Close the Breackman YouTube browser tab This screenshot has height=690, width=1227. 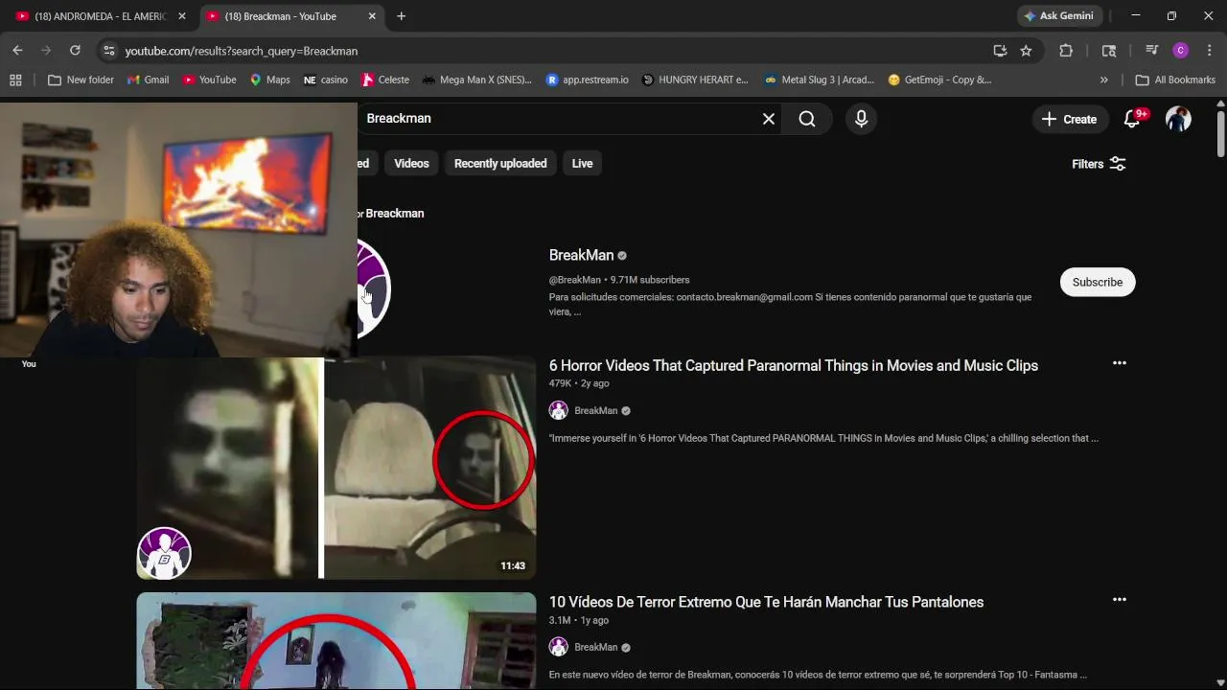[372, 16]
